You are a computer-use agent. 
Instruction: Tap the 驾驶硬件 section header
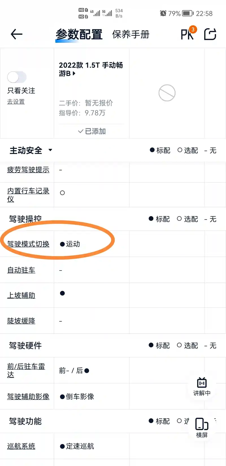(25, 345)
